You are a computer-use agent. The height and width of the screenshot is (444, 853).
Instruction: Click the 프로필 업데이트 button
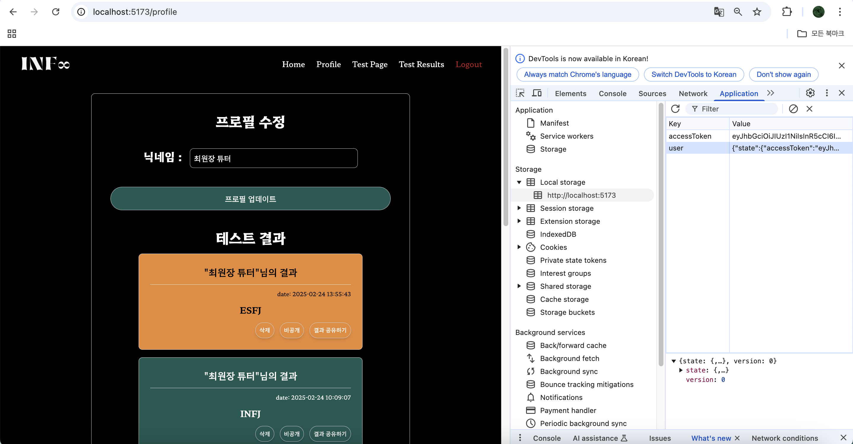[x=250, y=199]
